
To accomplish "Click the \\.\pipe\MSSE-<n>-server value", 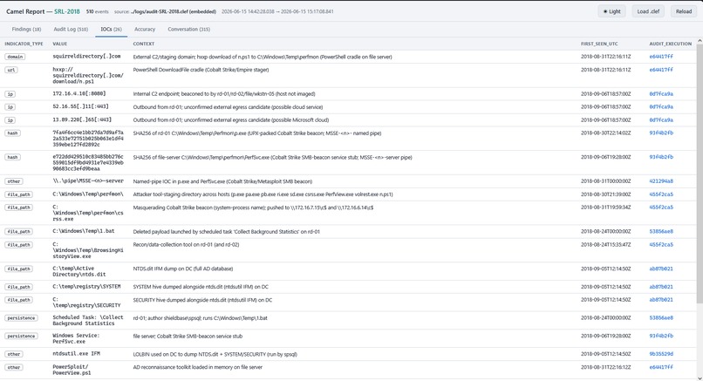I will point(88,181).
